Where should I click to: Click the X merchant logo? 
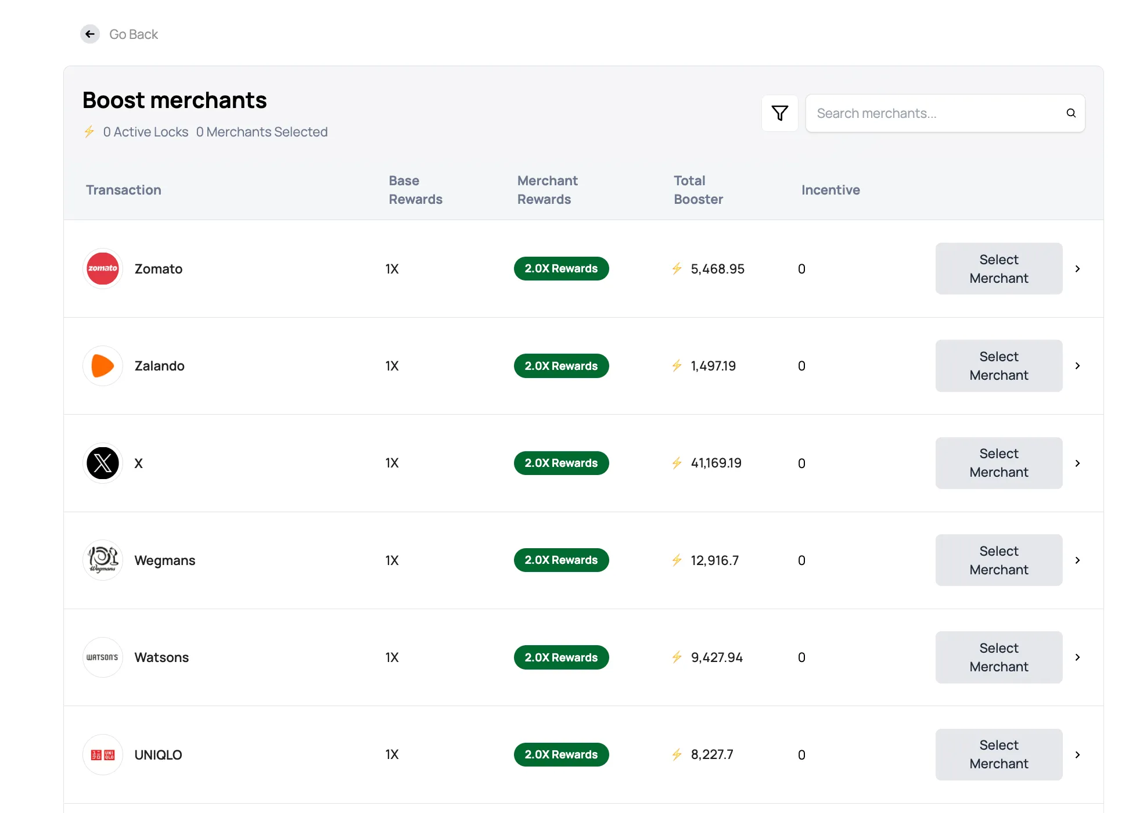pos(103,463)
